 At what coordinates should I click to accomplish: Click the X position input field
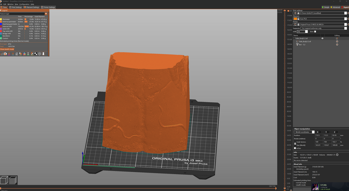click(319, 135)
